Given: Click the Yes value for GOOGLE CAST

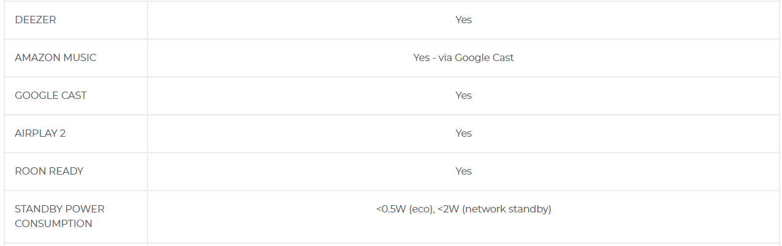Looking at the screenshot, I should tap(463, 95).
